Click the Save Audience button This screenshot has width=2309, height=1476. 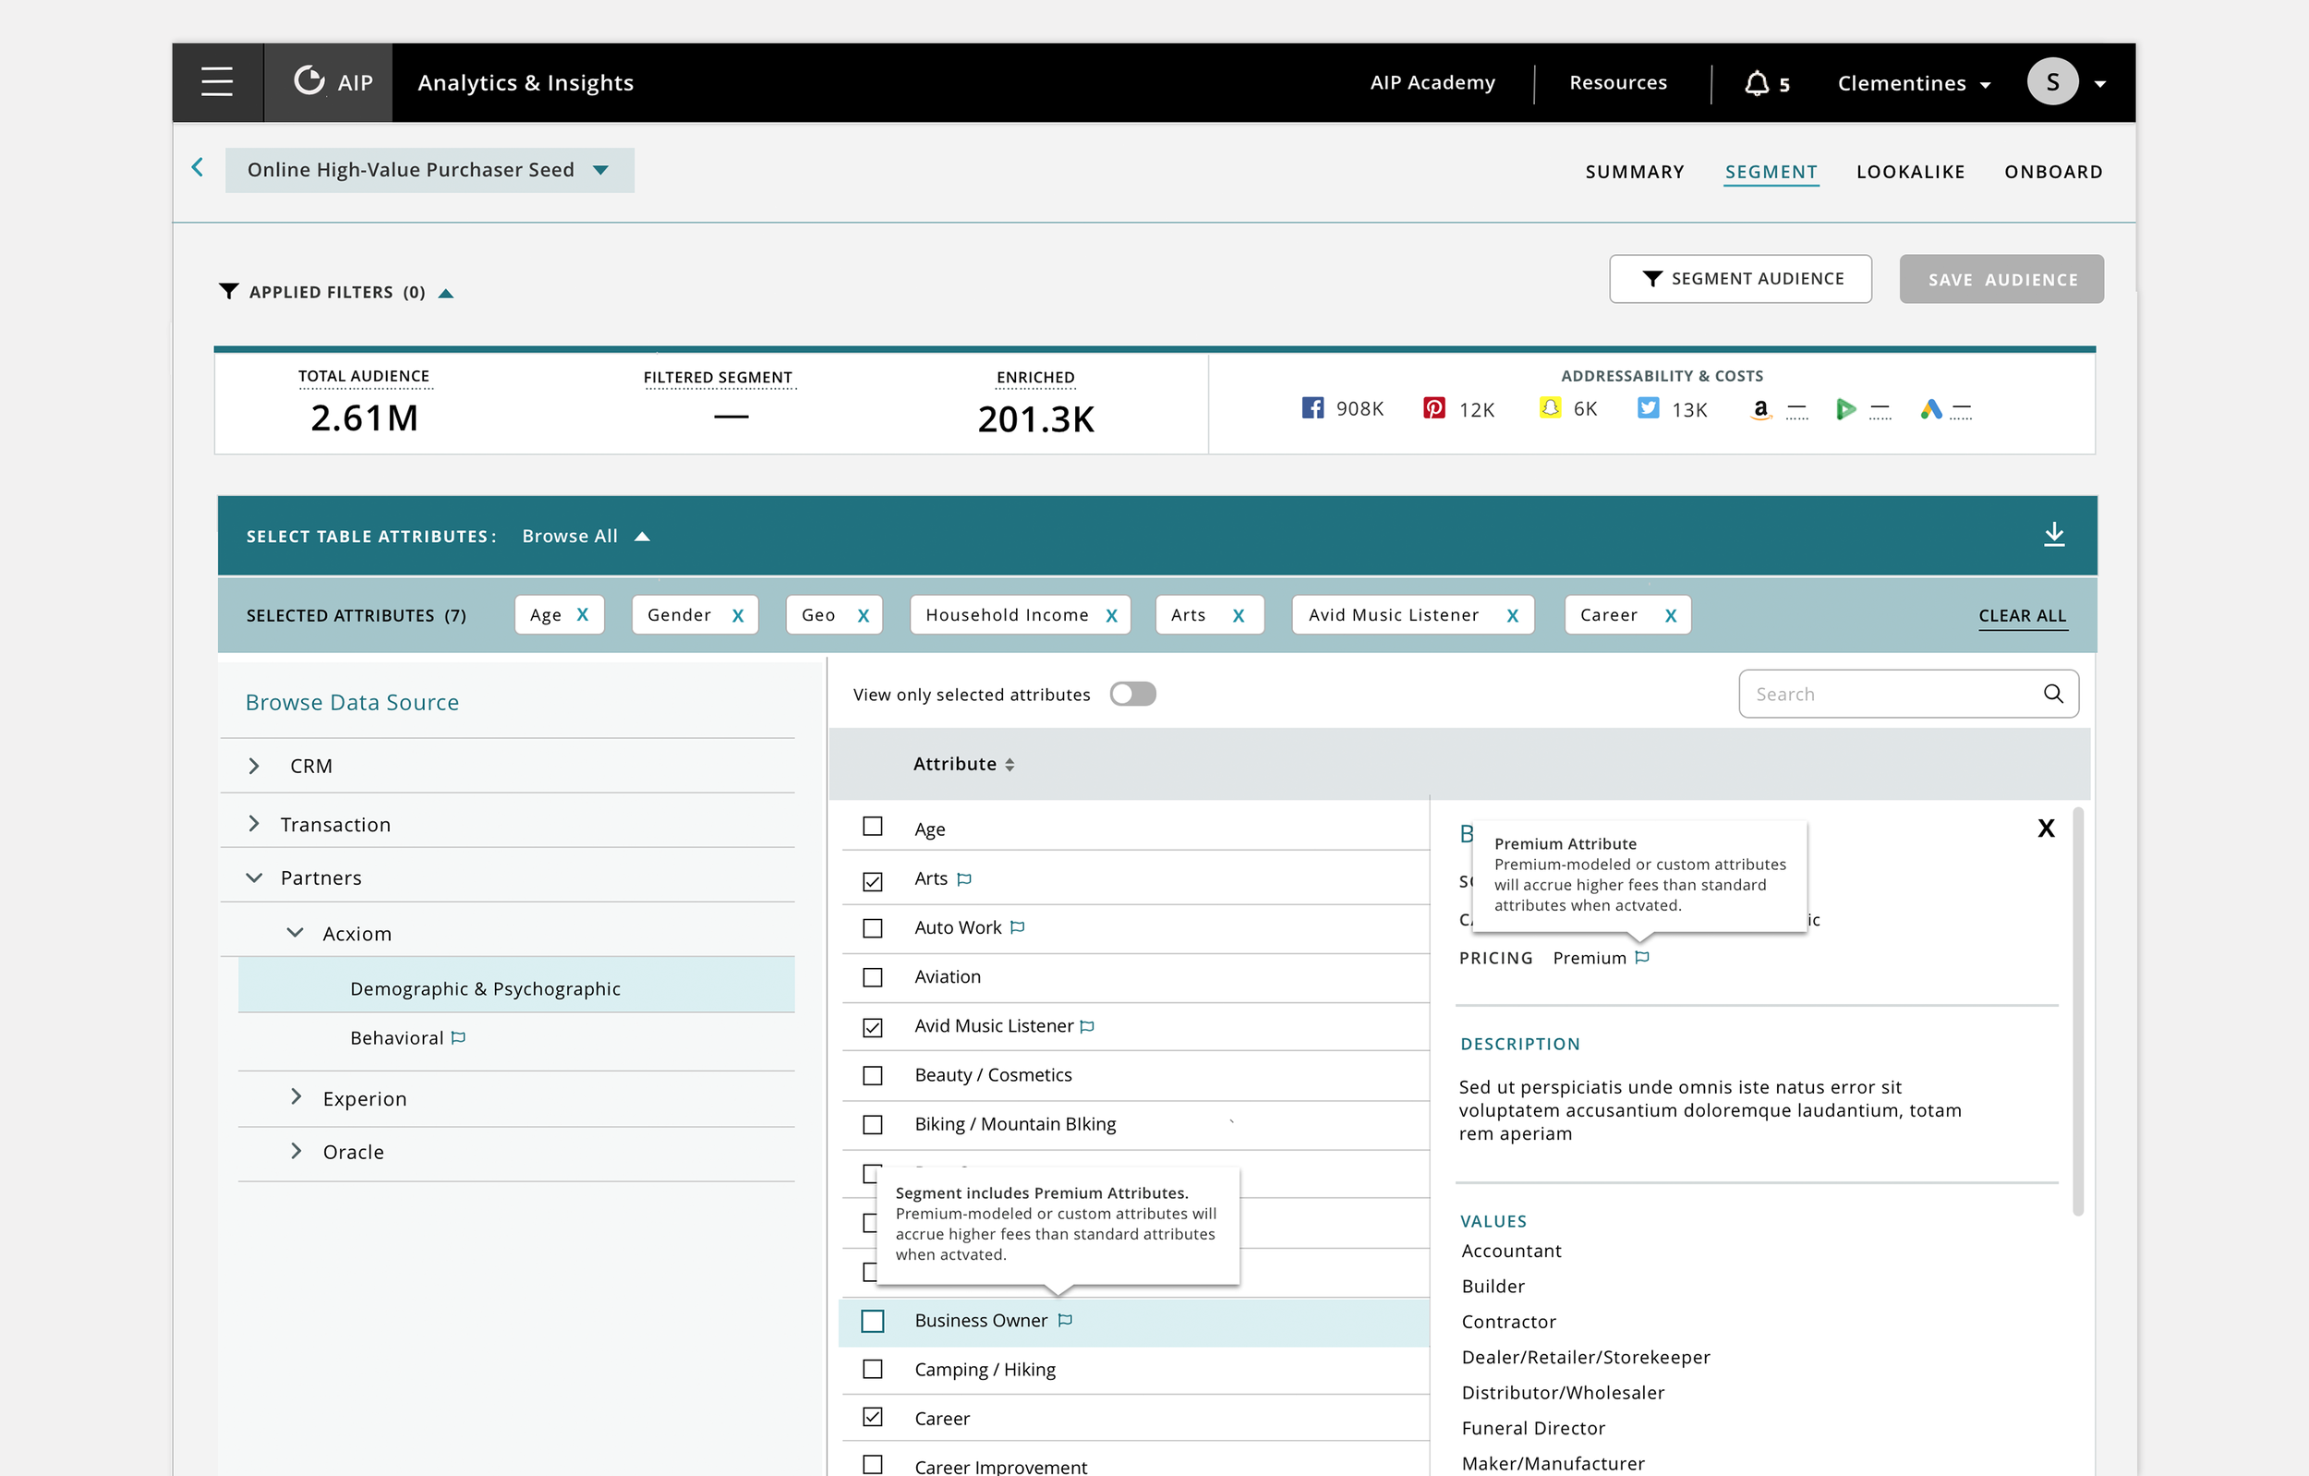coord(2001,279)
